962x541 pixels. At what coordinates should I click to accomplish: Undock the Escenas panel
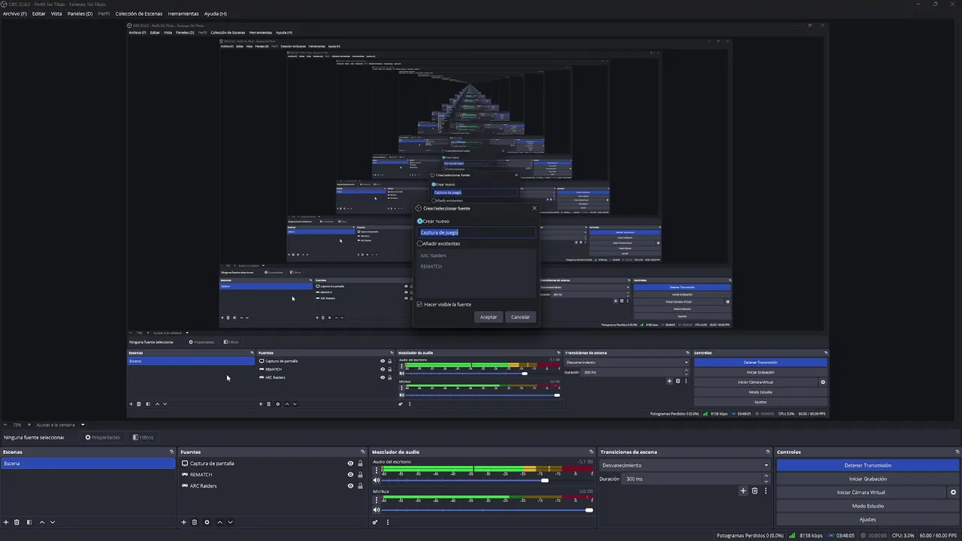pyautogui.click(x=171, y=452)
